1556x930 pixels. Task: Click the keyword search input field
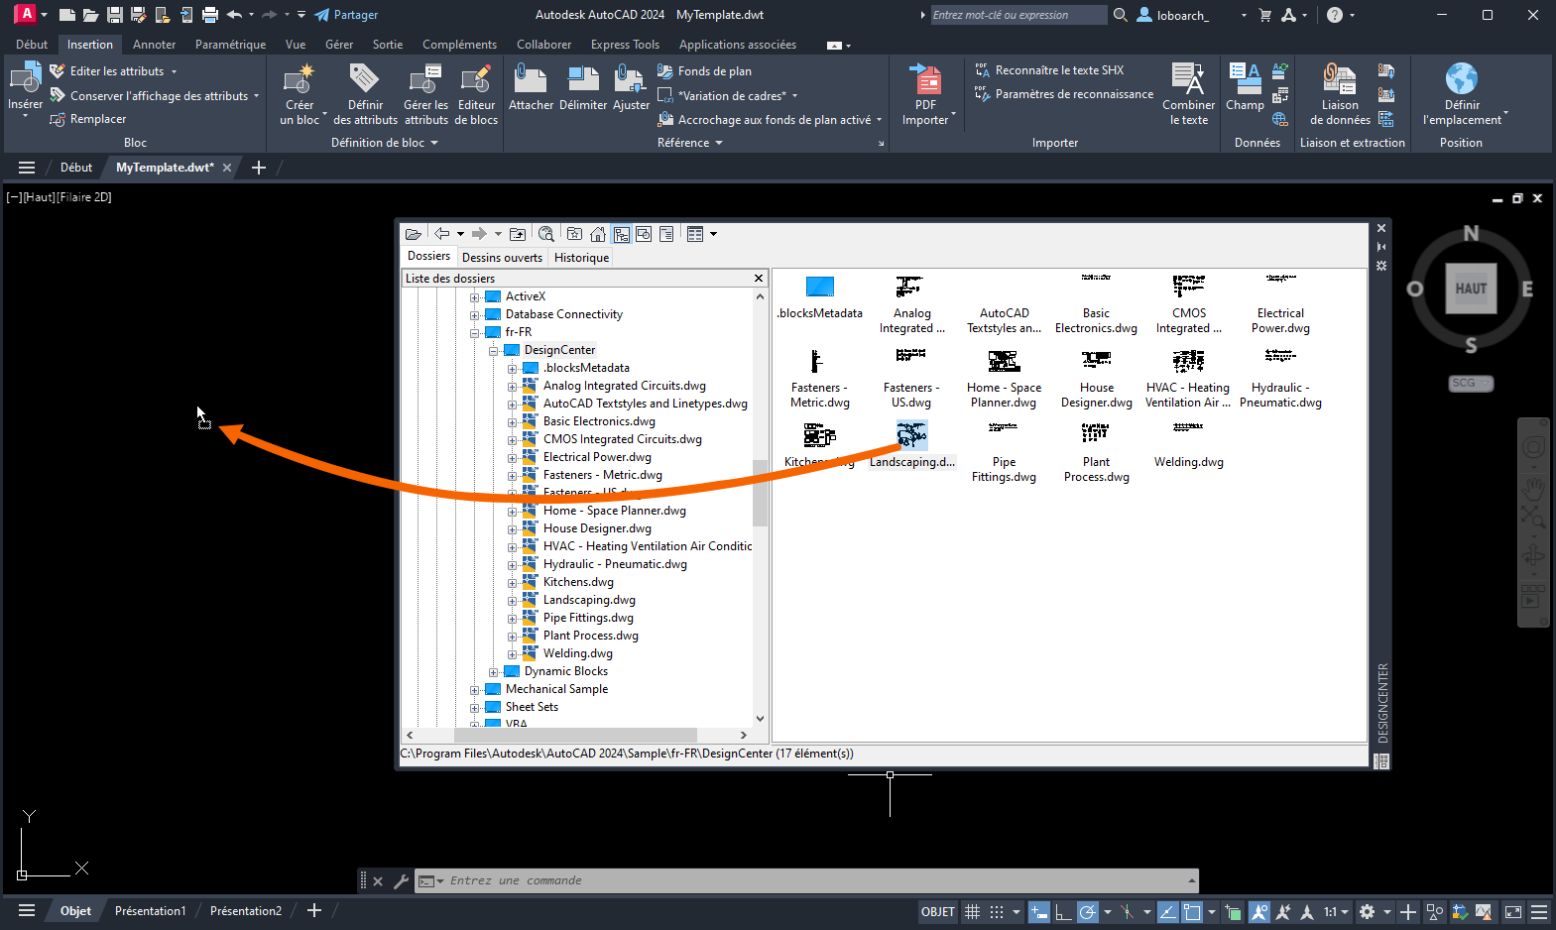click(x=1018, y=15)
